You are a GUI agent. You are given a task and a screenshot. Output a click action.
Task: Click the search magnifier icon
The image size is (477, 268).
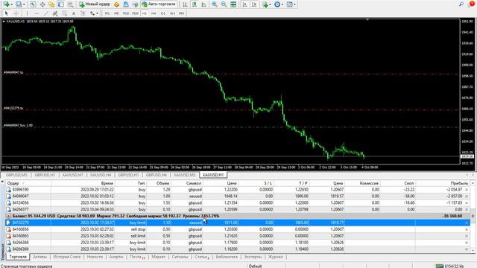pyautogui.click(x=461, y=4)
